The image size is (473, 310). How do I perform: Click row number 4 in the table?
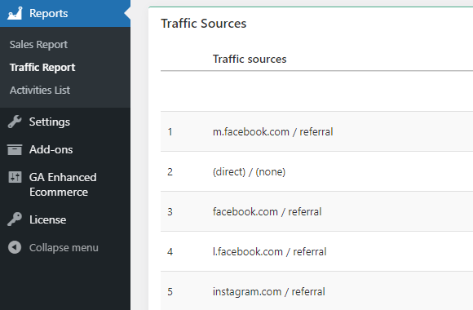pos(170,252)
